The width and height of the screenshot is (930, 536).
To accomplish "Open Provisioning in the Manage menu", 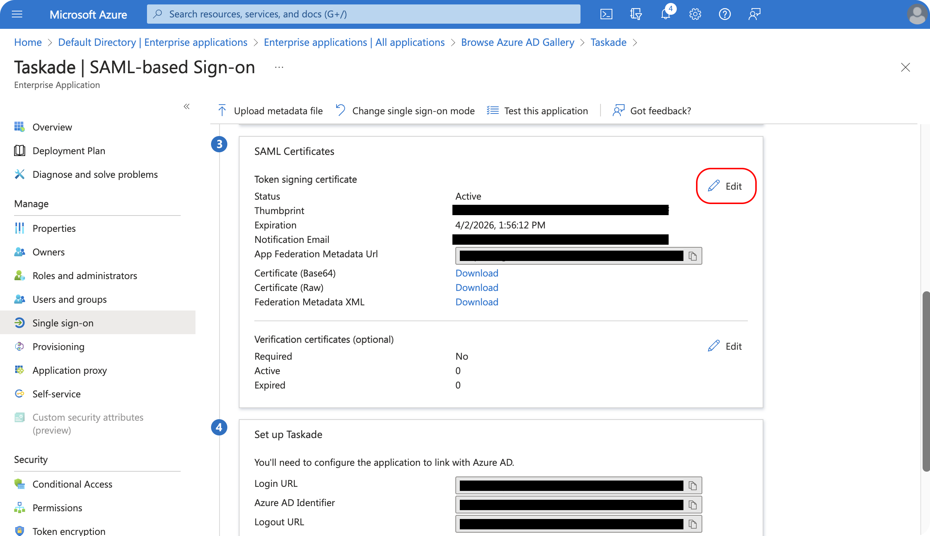I will [58, 346].
